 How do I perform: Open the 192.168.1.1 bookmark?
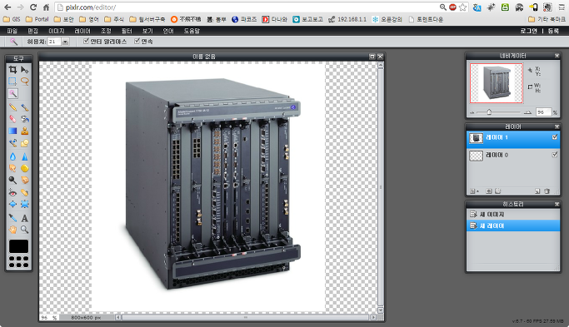pyautogui.click(x=347, y=19)
